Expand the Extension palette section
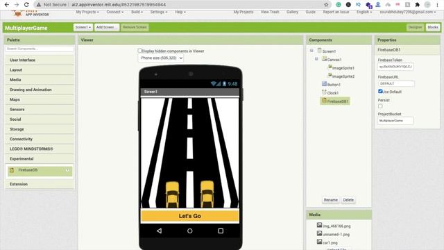The image size is (444, 250). (40, 184)
